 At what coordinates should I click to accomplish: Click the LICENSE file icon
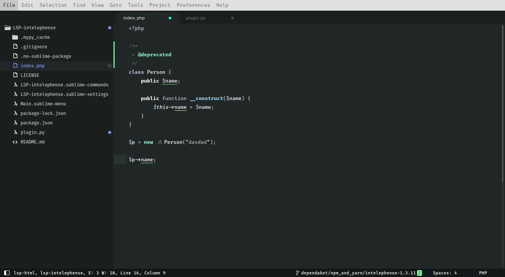pyautogui.click(x=15, y=75)
